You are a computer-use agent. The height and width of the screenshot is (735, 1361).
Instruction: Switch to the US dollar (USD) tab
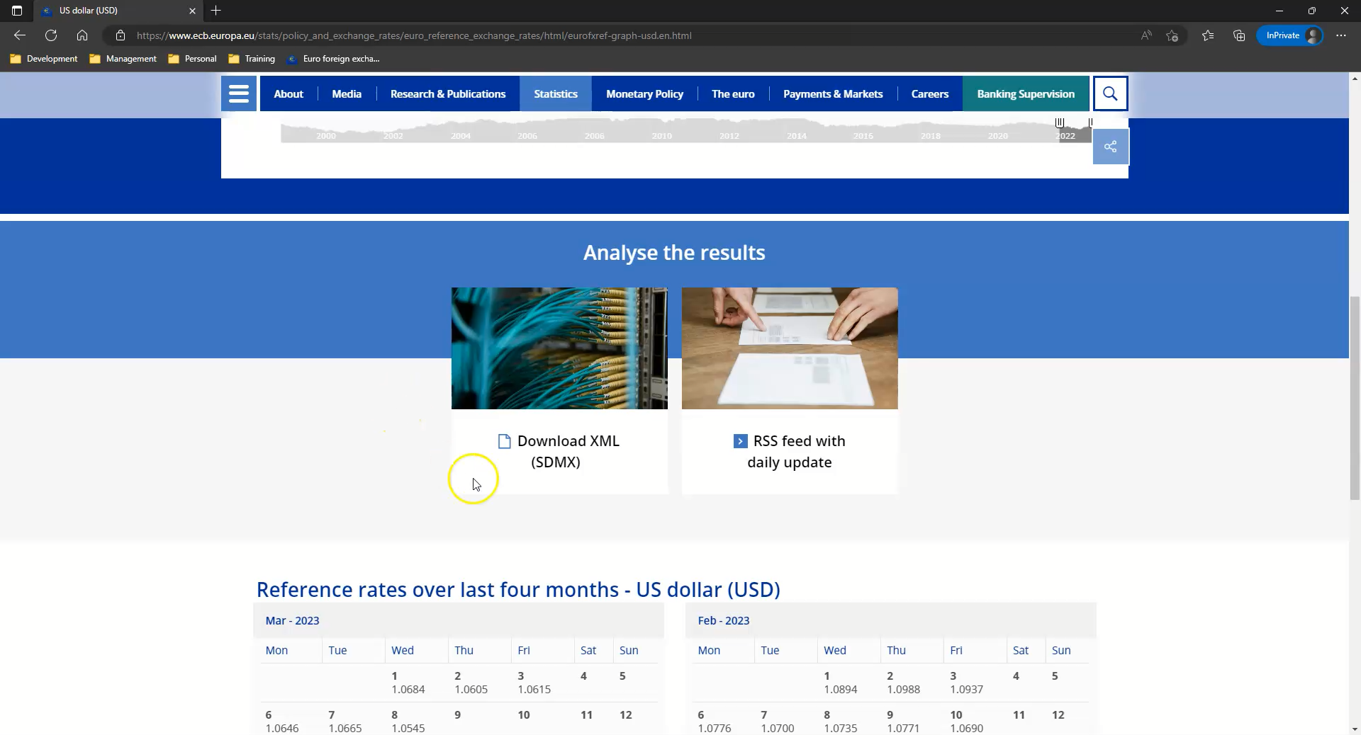click(106, 11)
